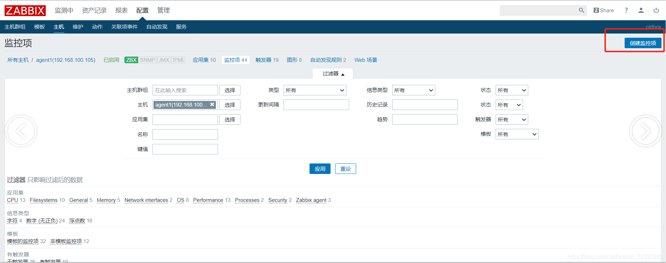The height and width of the screenshot is (263, 666).
Task: Filter by 非模板监控项 link
Action: pos(66,241)
